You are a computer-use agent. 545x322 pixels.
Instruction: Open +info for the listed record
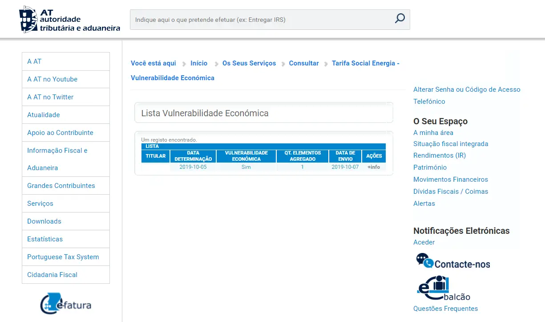tap(373, 167)
